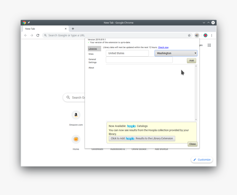Click the library name input field
Viewport: 237px width, 195px height.
pyautogui.click(x=139, y=60)
